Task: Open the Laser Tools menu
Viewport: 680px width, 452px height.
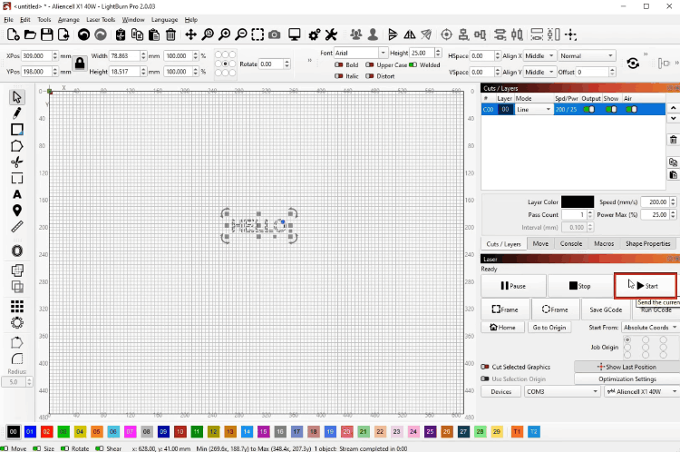Action: (100, 19)
